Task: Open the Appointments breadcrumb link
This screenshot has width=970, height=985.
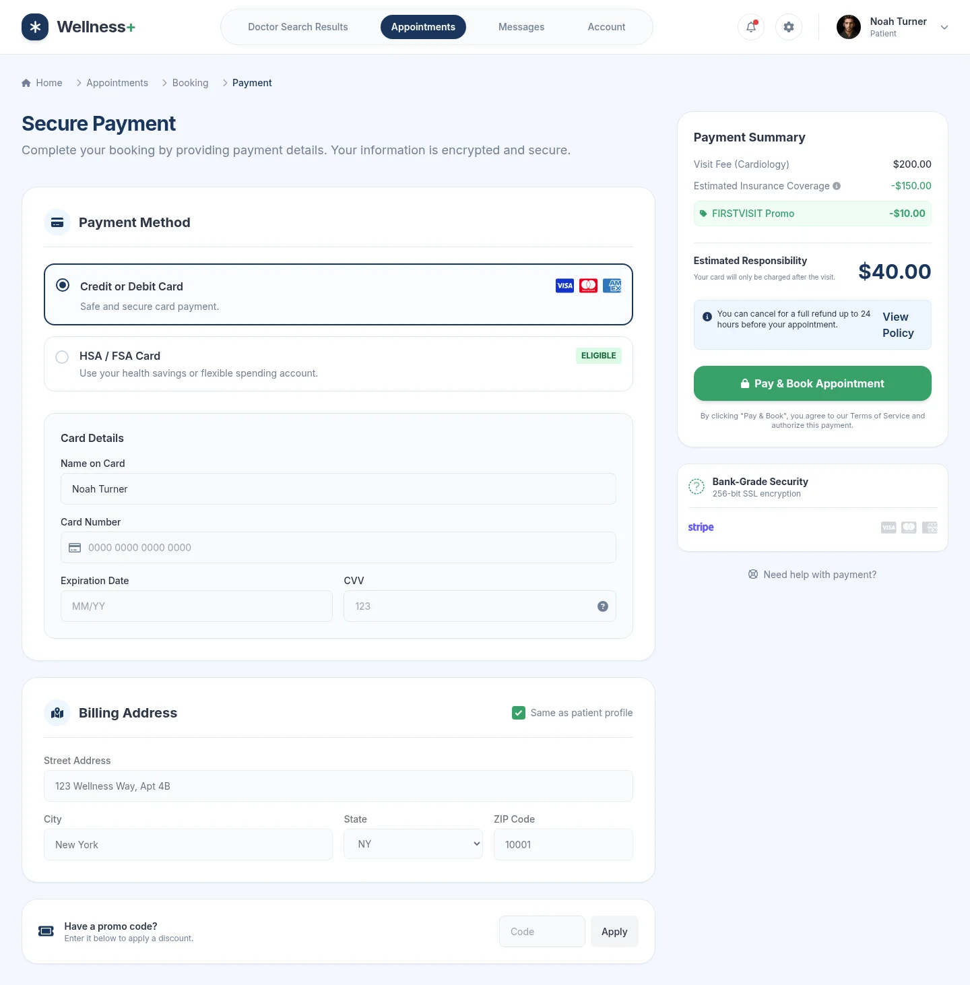Action: click(x=117, y=82)
